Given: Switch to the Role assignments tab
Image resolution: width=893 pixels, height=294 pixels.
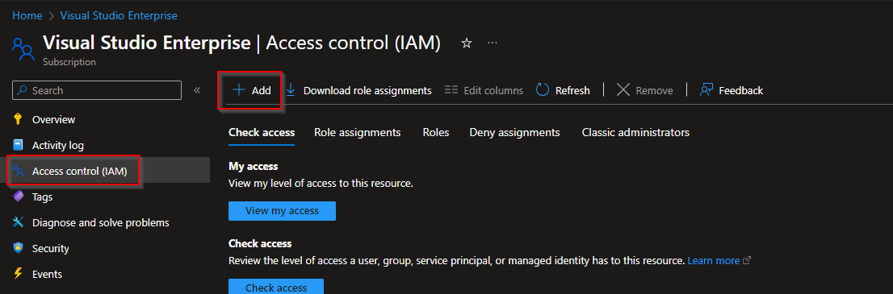Looking at the screenshot, I should pyautogui.click(x=358, y=132).
